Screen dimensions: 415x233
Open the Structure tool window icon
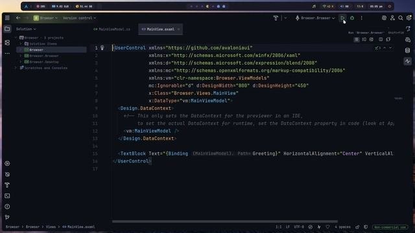[x=7, y=43]
